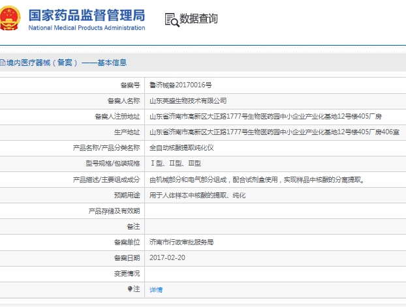
Task: Select filing number 鲁济械备20170016号
Action: (x=180, y=85)
